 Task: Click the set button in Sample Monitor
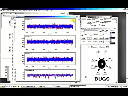[90, 38]
